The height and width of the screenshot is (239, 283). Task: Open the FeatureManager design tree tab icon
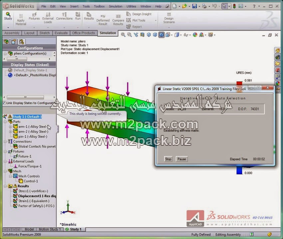[6, 41]
